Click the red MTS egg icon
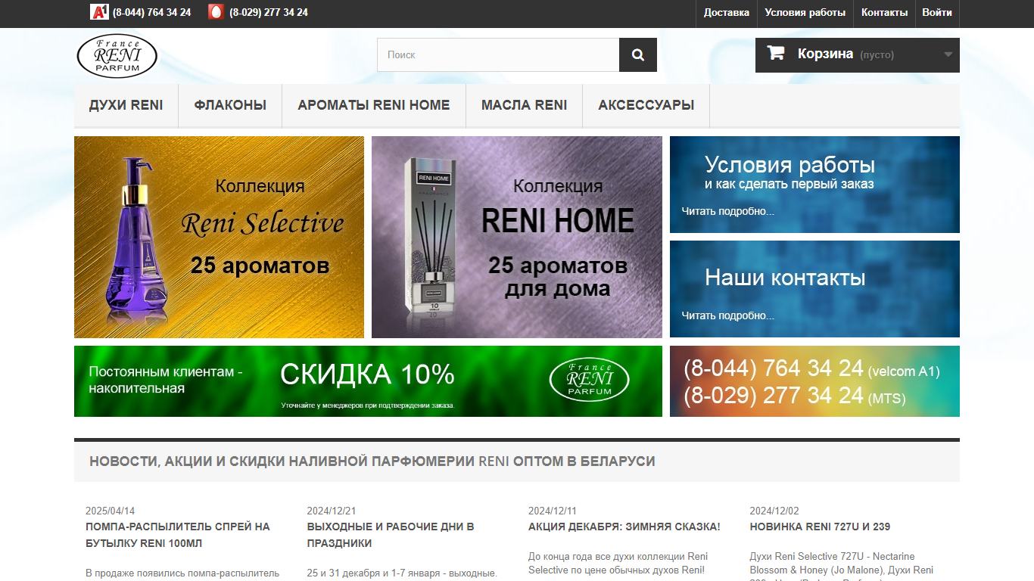This screenshot has height=581, width=1034. click(216, 12)
